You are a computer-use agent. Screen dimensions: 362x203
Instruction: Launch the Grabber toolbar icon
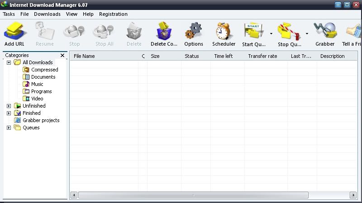click(325, 30)
